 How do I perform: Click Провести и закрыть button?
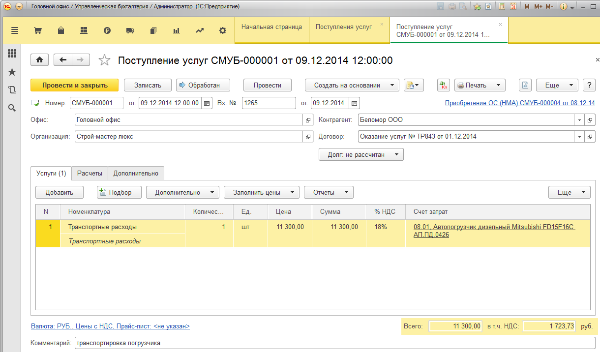pos(75,85)
